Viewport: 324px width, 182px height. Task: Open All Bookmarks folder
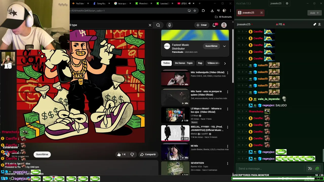pyautogui.click(x=223, y=17)
